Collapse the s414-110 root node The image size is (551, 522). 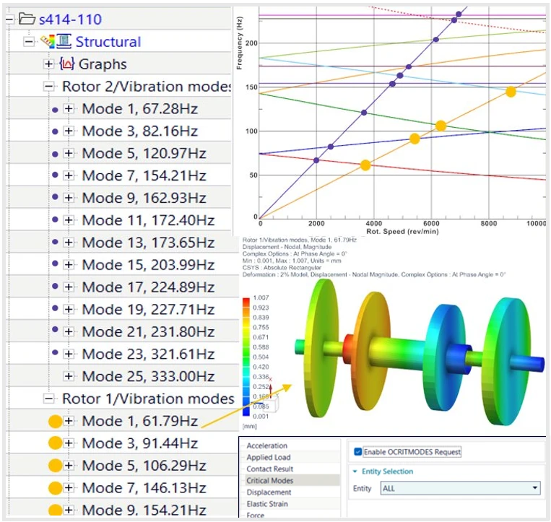(x=9, y=19)
